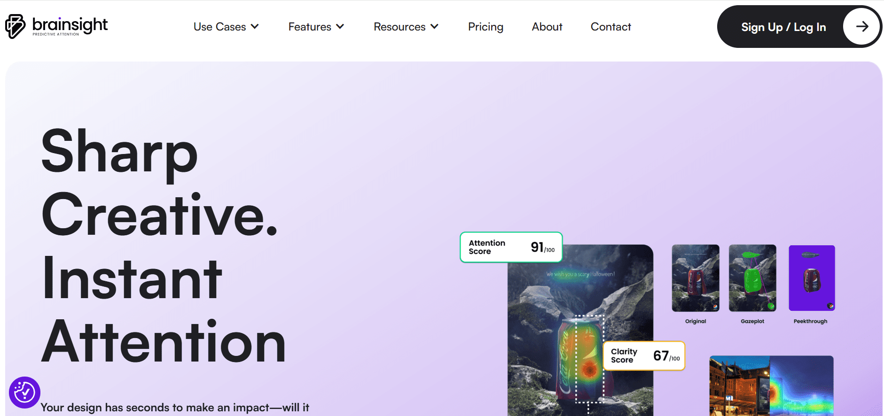Click the Brainsight logo icon
This screenshot has height=416, width=884.
coord(15,26)
